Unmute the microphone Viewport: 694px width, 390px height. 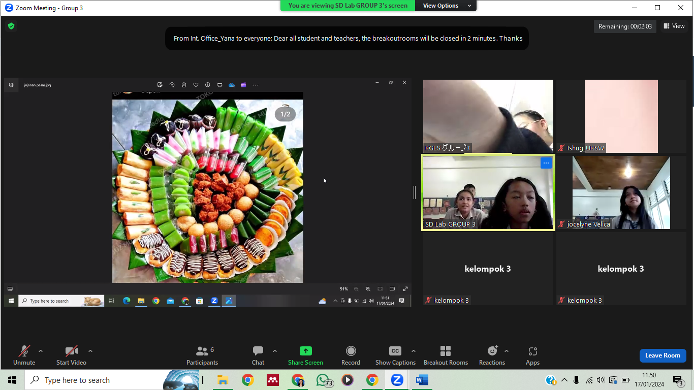(24, 351)
